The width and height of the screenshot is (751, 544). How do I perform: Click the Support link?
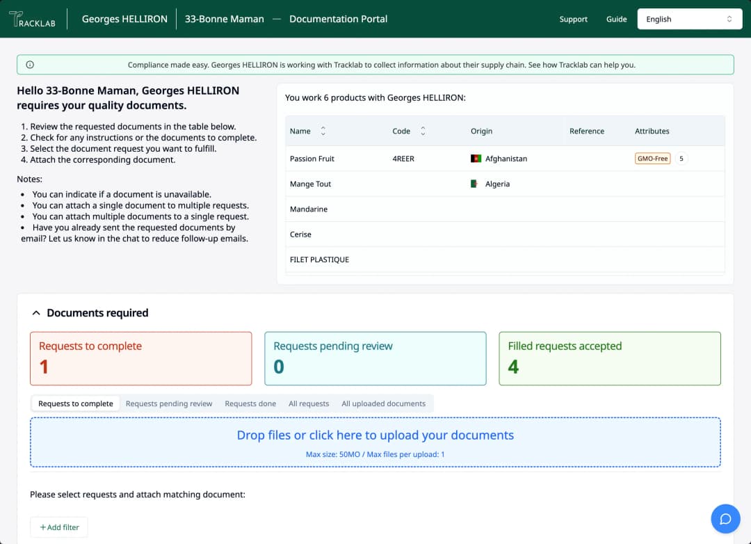[x=573, y=19]
